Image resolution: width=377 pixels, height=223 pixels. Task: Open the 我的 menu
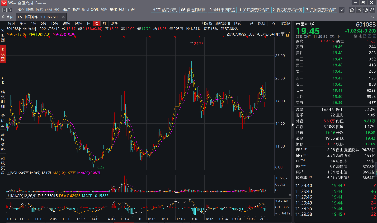(21, 10)
